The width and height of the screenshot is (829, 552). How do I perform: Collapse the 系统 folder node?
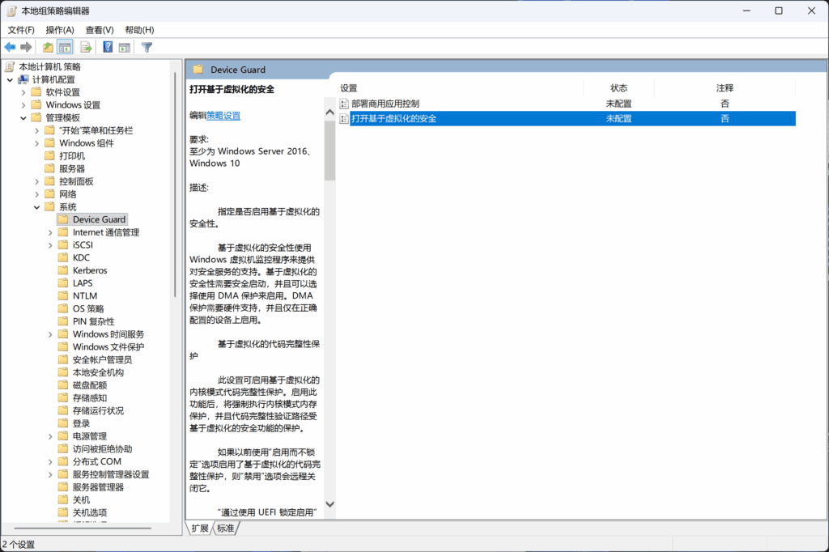pos(37,207)
